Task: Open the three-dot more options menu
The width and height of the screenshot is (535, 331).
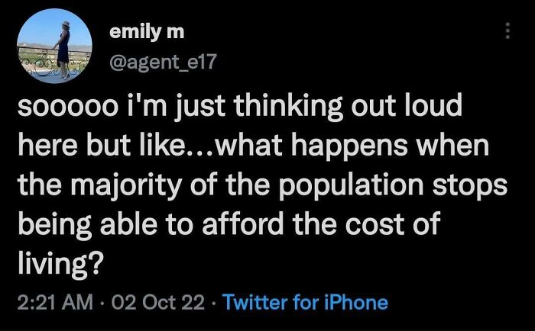Action: 507,31
